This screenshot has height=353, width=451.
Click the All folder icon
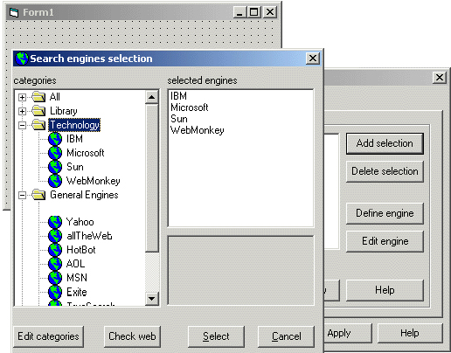38,96
